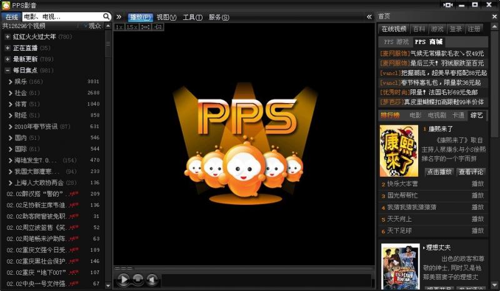Click 查看评论 button for 康熙来了
Screen dimensions: 500x291
tap(471, 172)
